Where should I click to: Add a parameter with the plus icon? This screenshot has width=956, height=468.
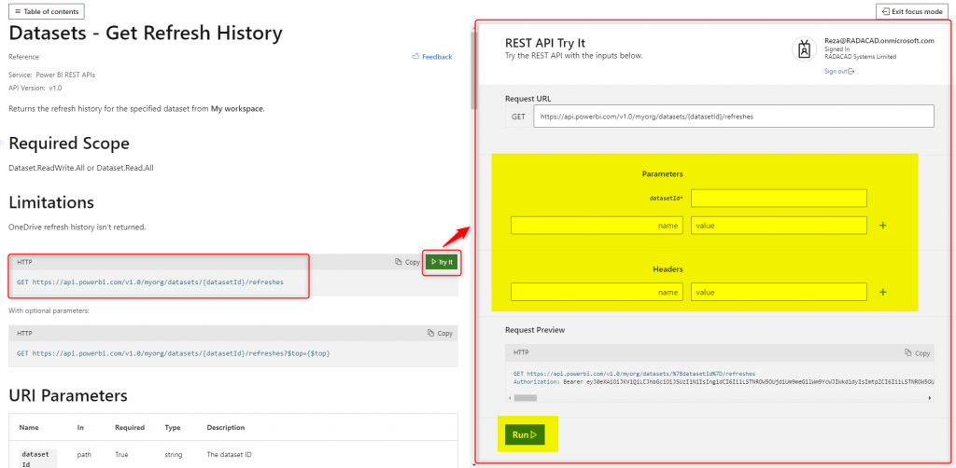883,226
